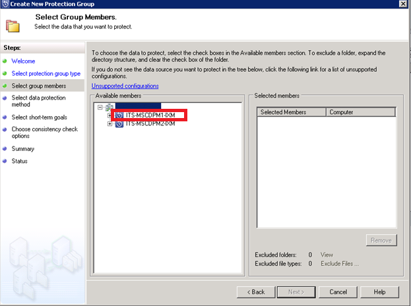Click the ITS-MSCDPM1-IXM server icon
This screenshot has height=306, width=411.
[x=119, y=115]
